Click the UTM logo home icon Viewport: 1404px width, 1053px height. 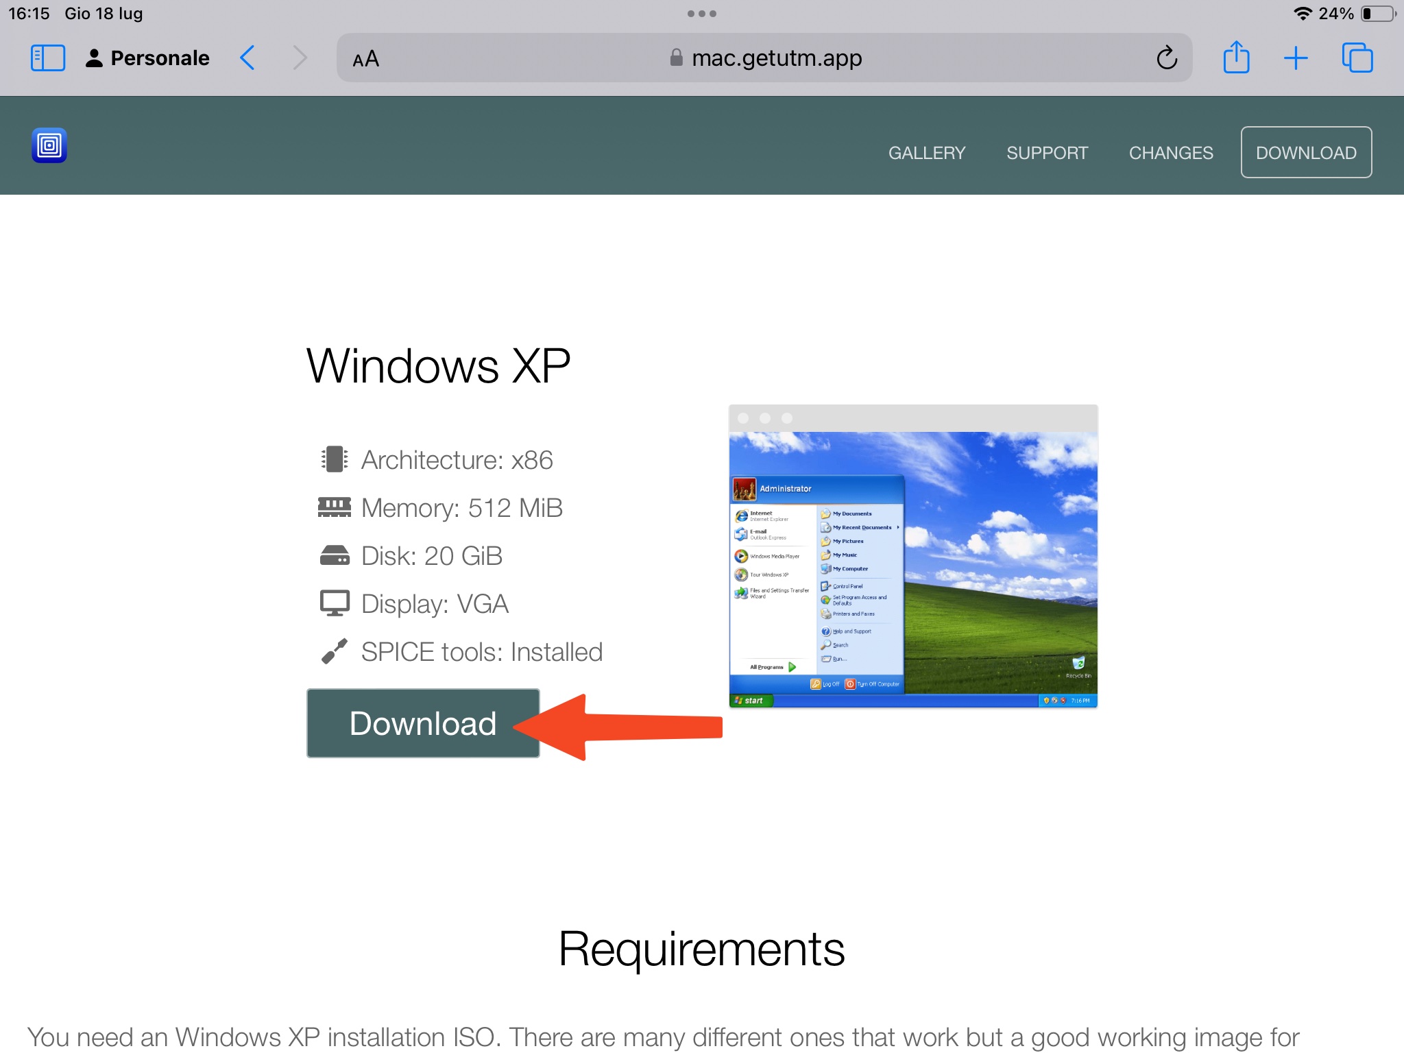click(x=49, y=145)
